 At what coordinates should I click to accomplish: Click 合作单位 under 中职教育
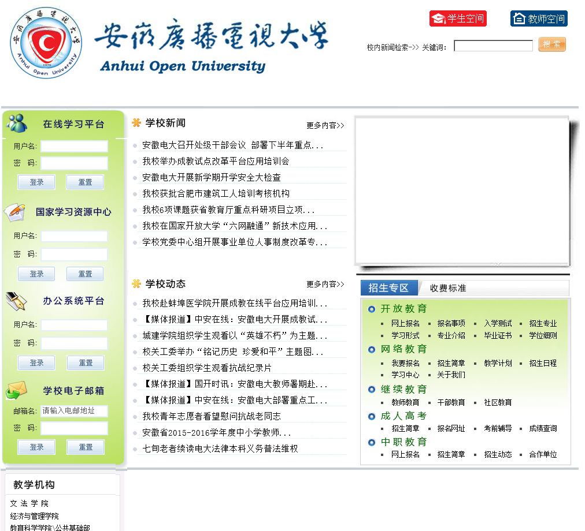click(x=543, y=454)
